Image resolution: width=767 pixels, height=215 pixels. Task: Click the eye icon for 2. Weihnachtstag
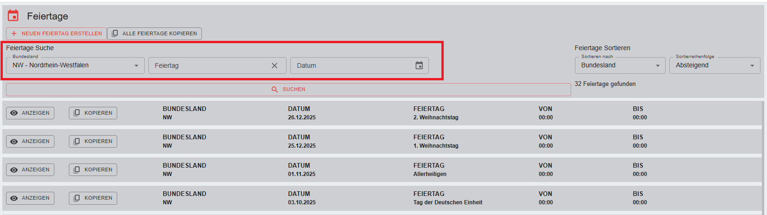pyautogui.click(x=14, y=113)
